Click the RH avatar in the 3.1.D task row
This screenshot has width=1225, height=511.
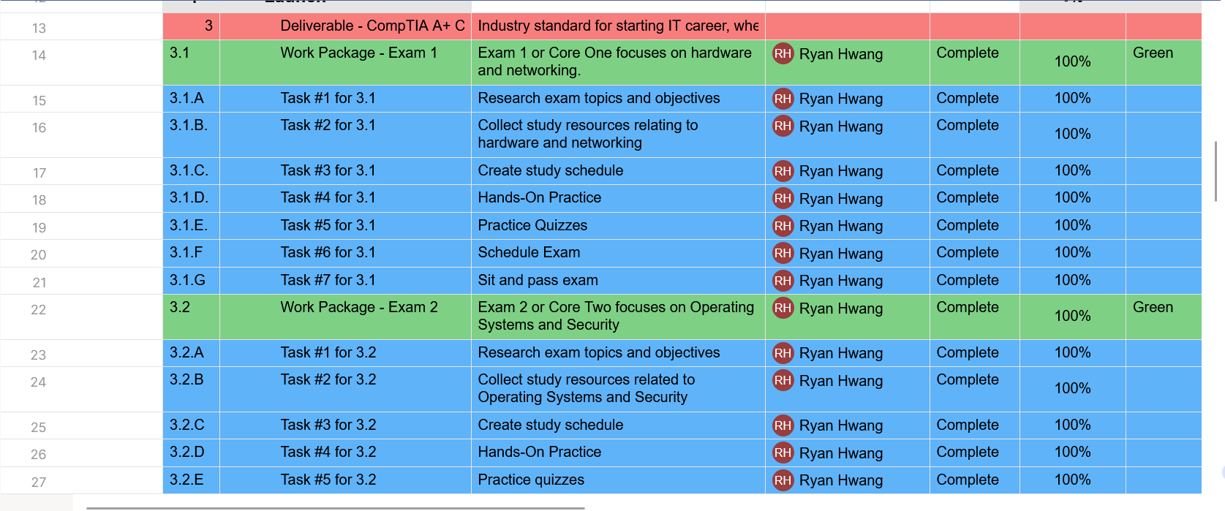[x=783, y=198]
